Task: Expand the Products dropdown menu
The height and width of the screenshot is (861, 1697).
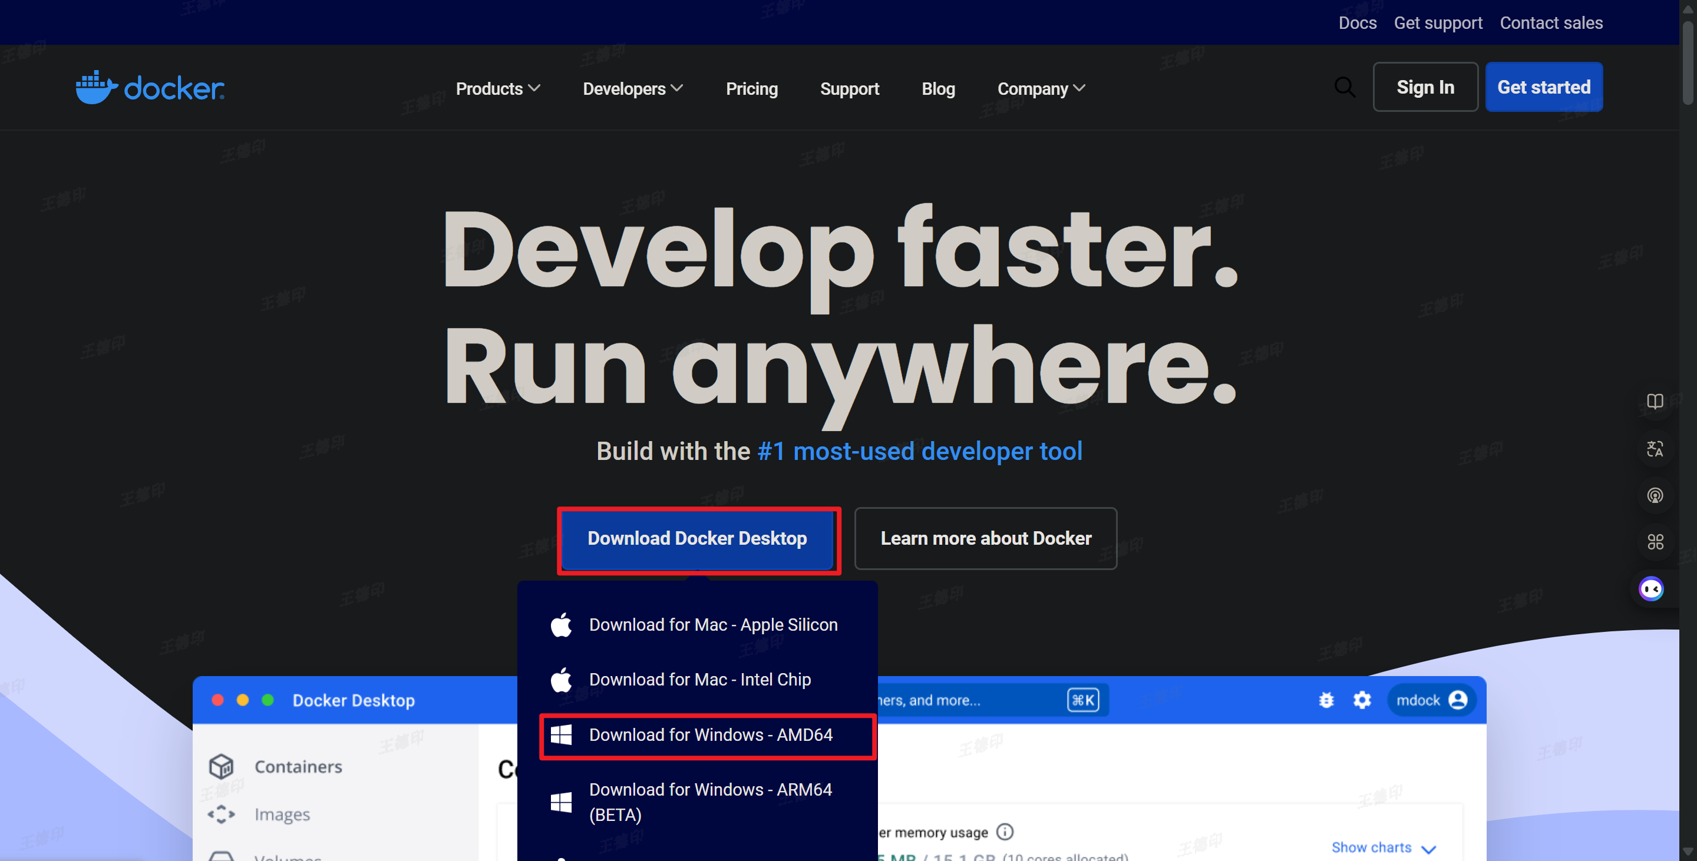Action: 498,88
